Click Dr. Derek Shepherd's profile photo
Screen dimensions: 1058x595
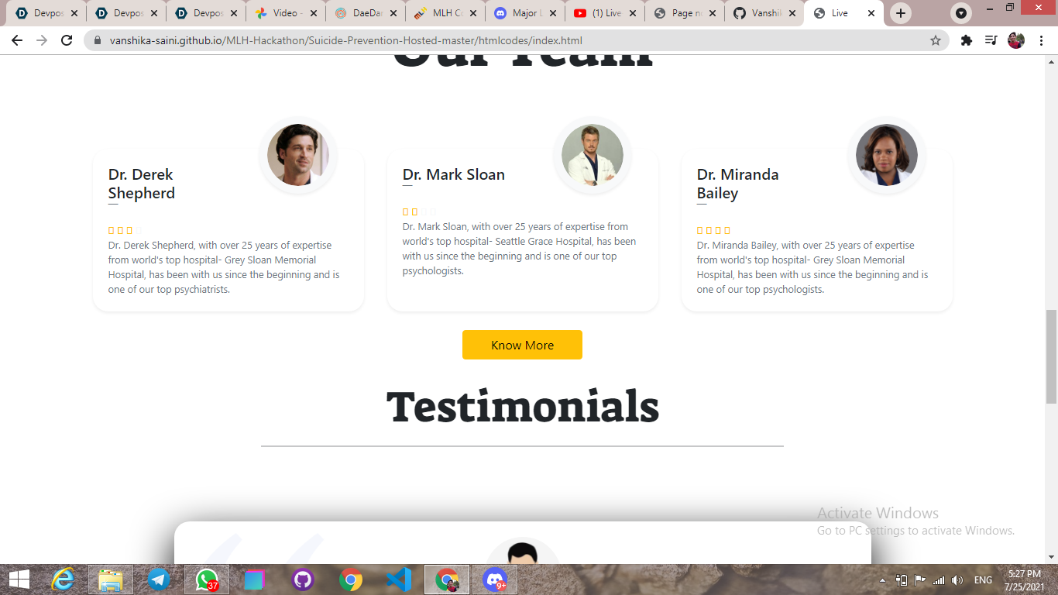298,155
